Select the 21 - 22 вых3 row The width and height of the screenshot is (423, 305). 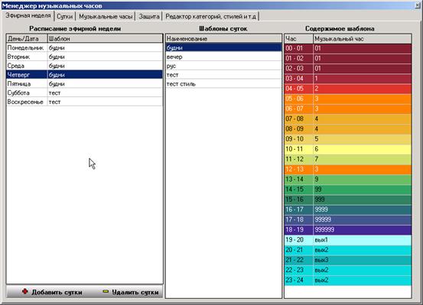(348, 260)
